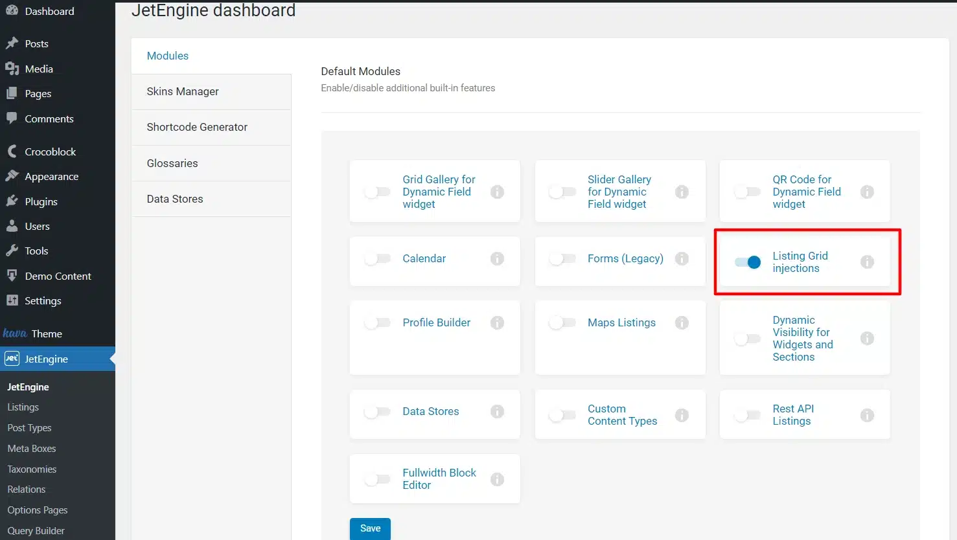
Task: Click the Media library icon
Action: click(12, 69)
